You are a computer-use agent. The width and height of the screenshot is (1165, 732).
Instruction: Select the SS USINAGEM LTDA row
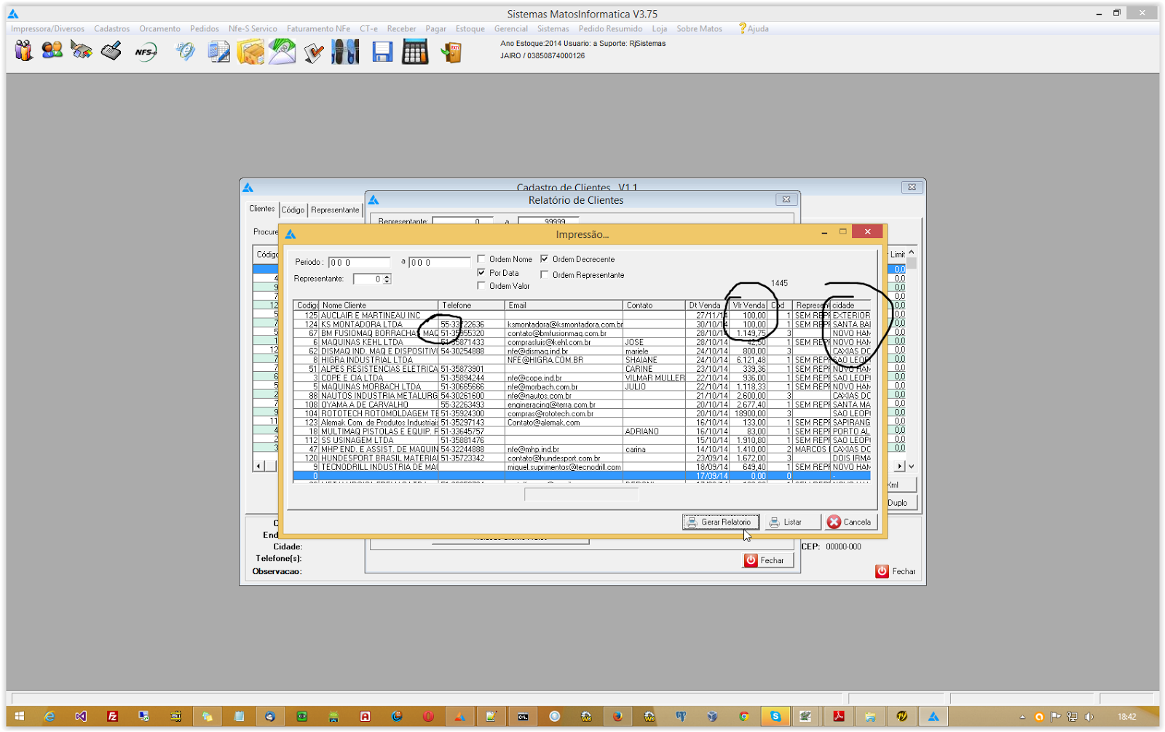tap(581, 440)
